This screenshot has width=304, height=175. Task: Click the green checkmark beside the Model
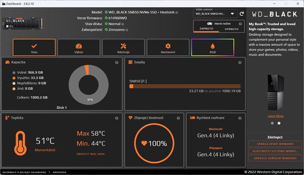tap(106, 12)
